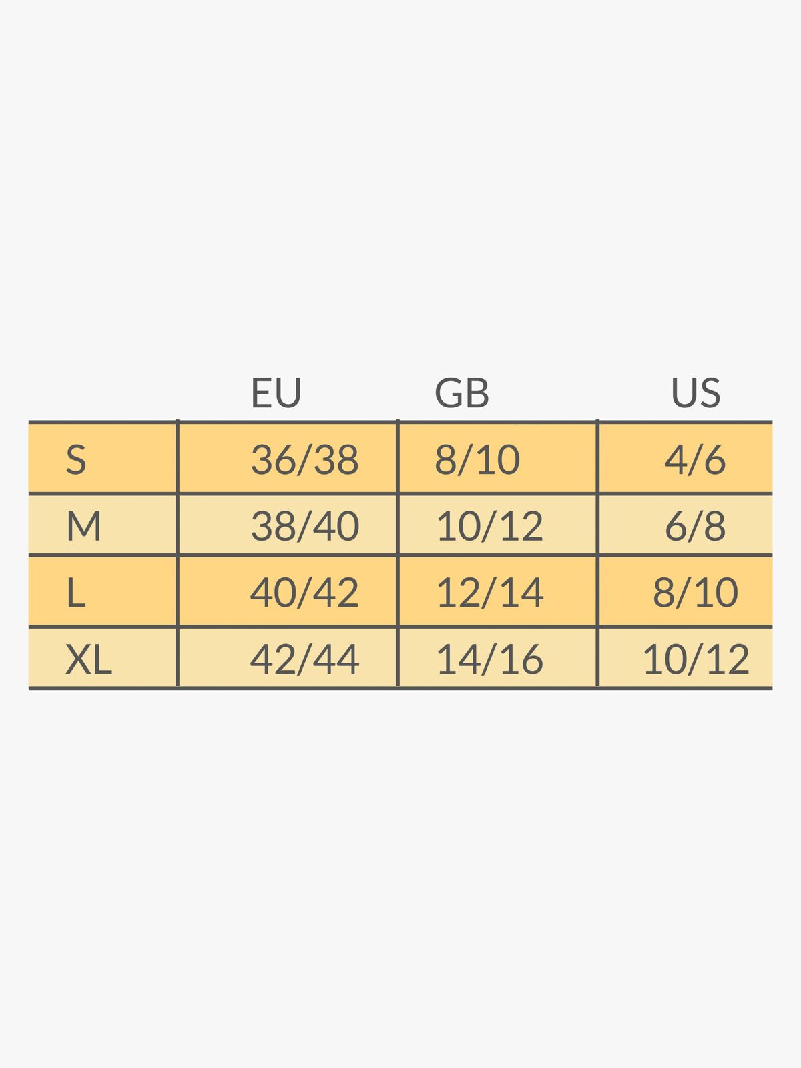Select the M size row label
The height and width of the screenshot is (1068, 801).
pyautogui.click(x=83, y=526)
